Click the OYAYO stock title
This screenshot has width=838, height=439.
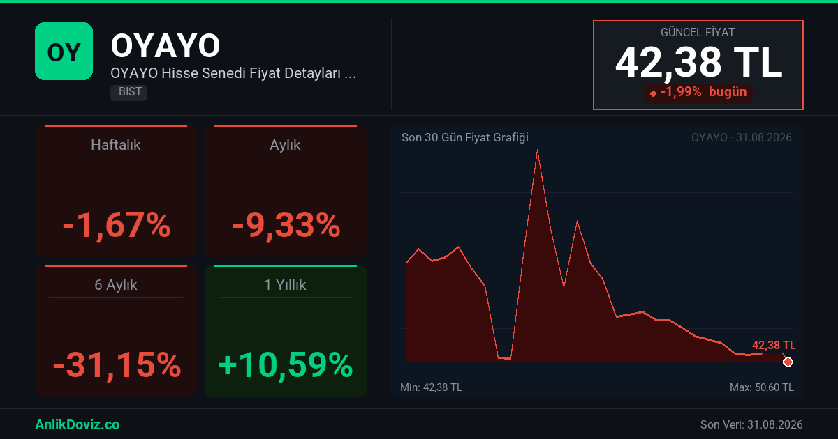(166, 46)
